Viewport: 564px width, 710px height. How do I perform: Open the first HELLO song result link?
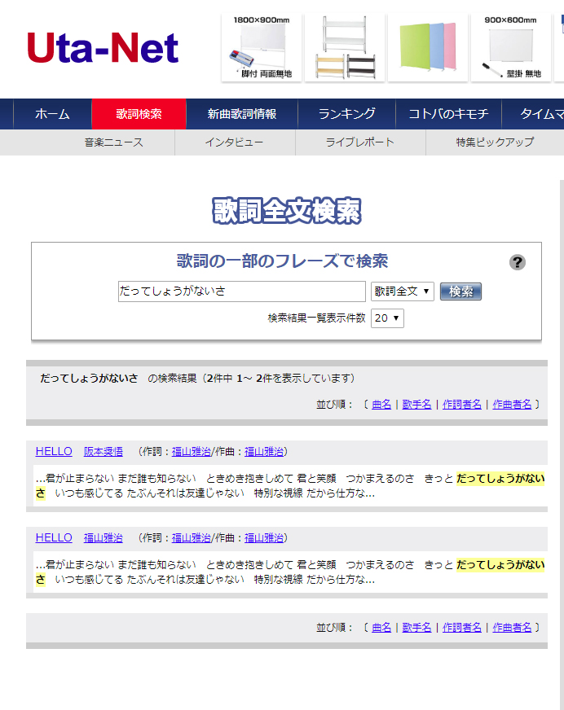click(x=54, y=451)
